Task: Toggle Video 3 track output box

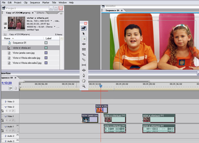Action: (x=2, y=102)
